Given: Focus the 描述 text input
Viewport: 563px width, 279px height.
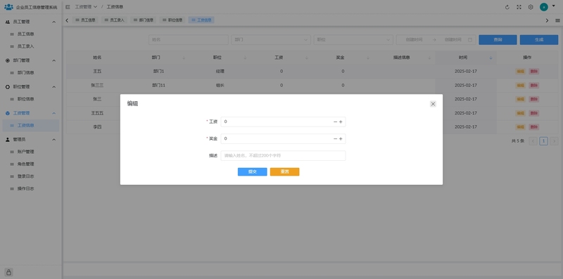Looking at the screenshot, I should (283, 155).
